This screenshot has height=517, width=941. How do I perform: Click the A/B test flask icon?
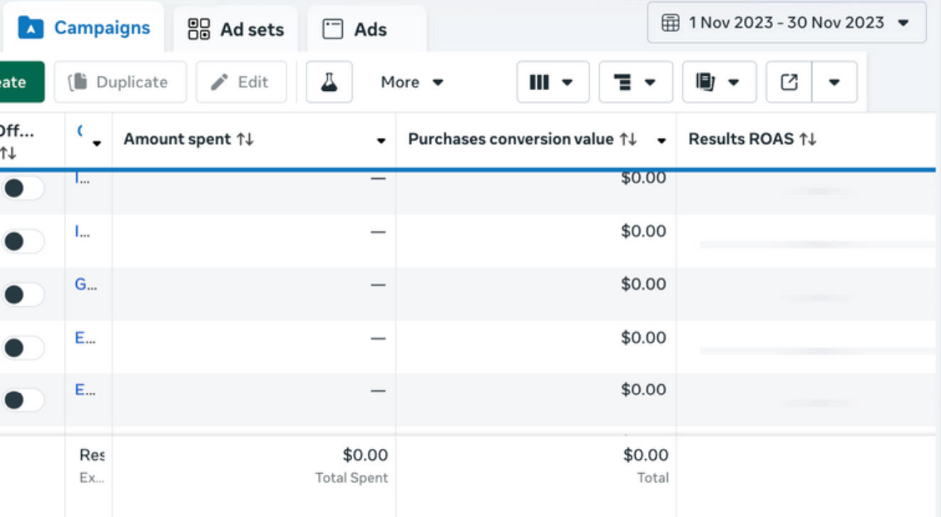coord(329,82)
